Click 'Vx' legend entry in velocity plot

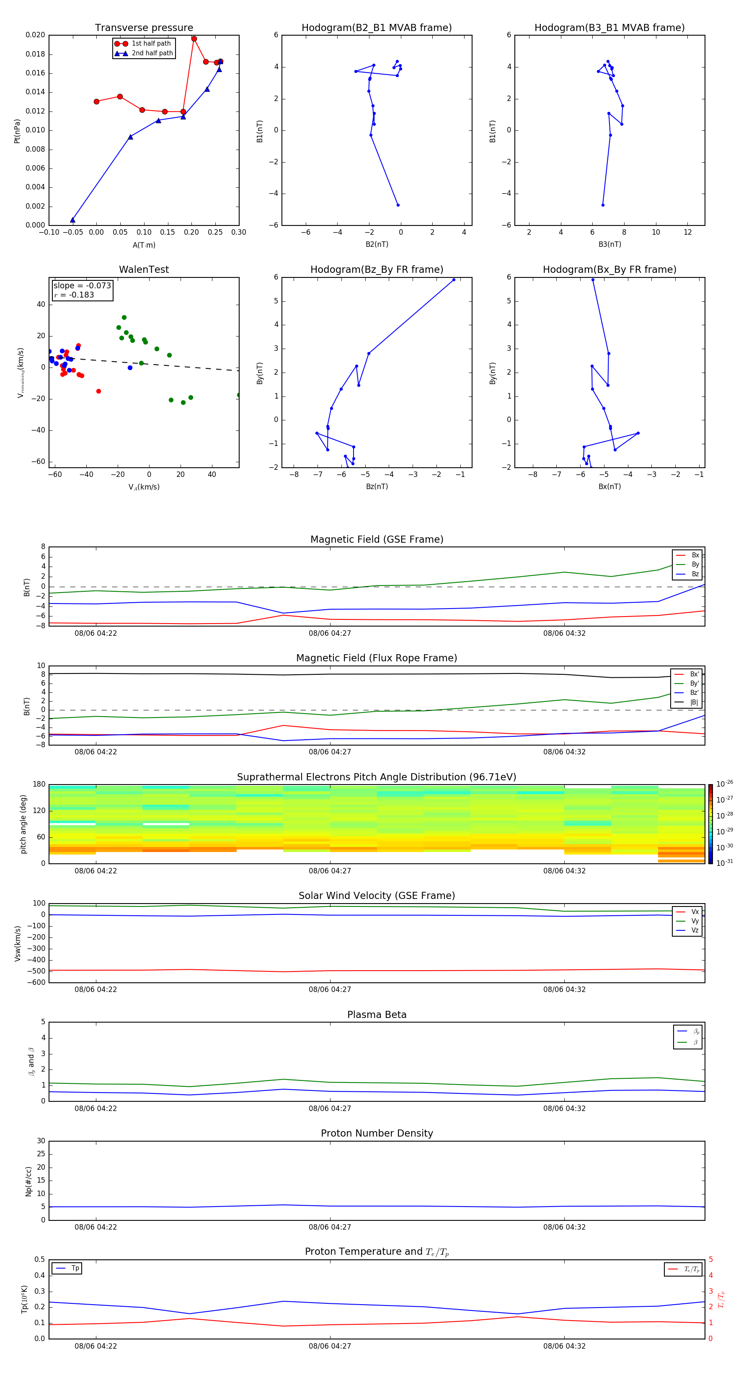coord(687,912)
